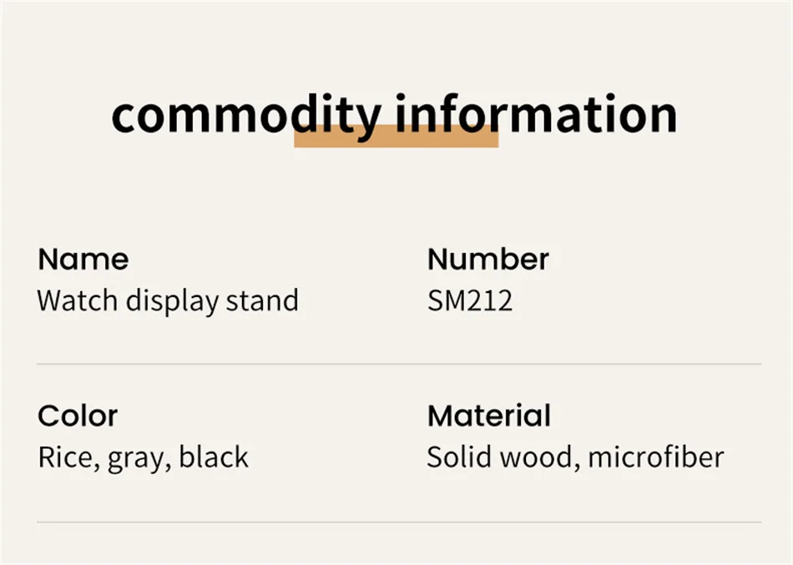
Task: Click the word "information" in the heading
Action: pos(536,114)
